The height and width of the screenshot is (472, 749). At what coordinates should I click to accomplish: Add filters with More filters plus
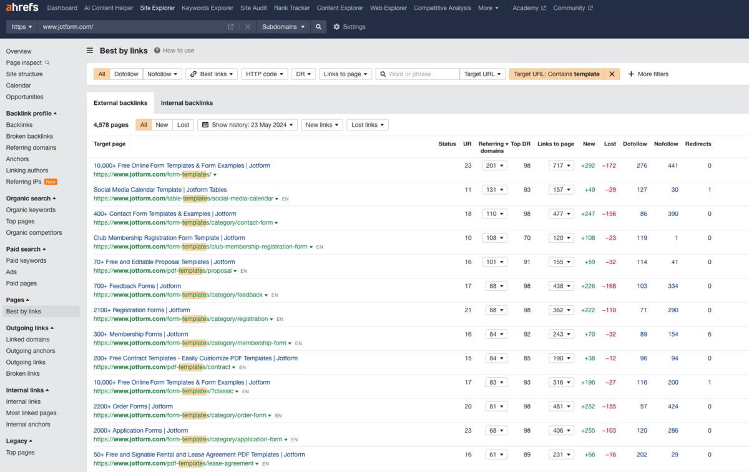tap(648, 74)
